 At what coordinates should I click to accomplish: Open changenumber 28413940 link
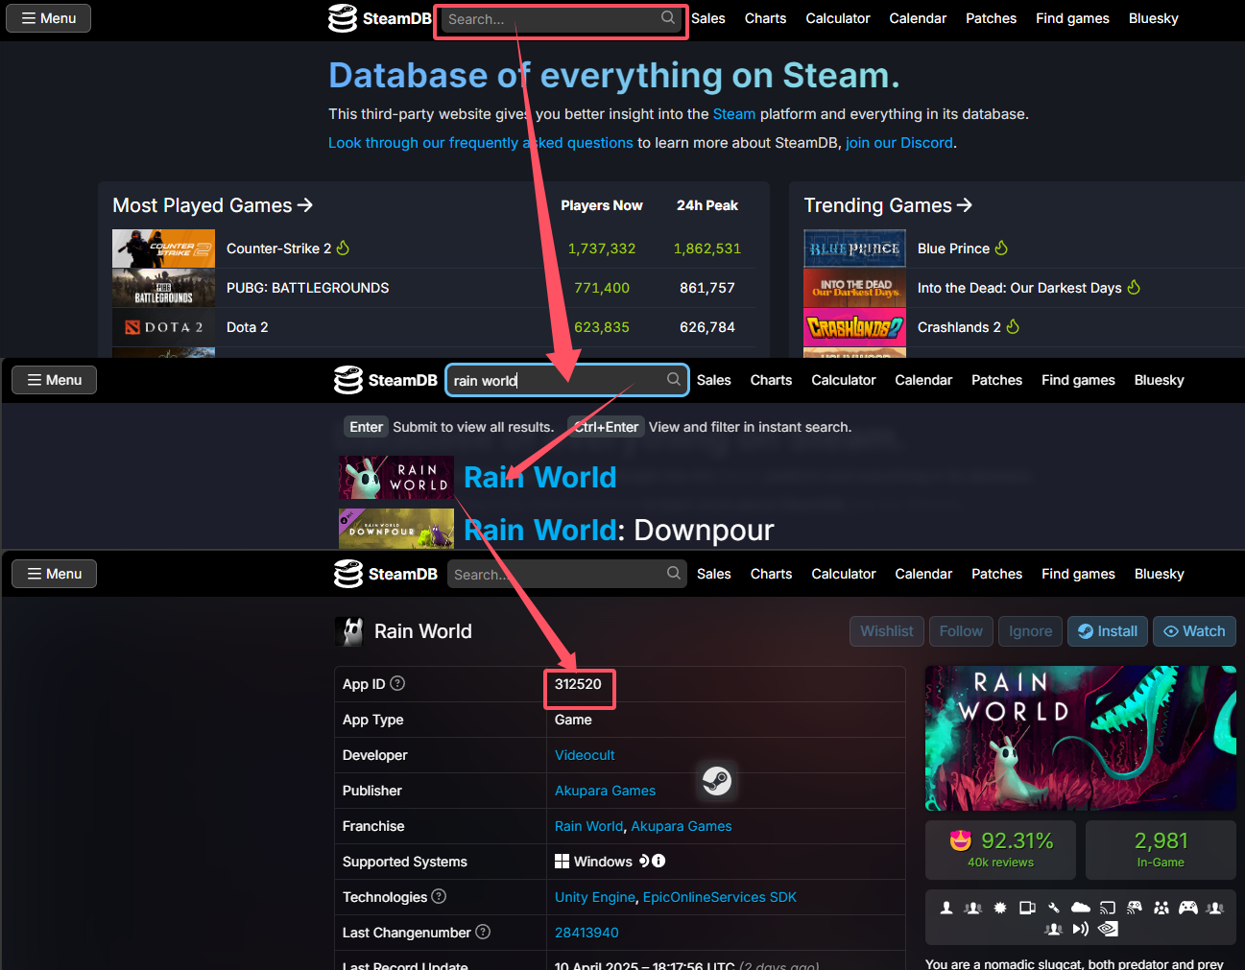587,933
